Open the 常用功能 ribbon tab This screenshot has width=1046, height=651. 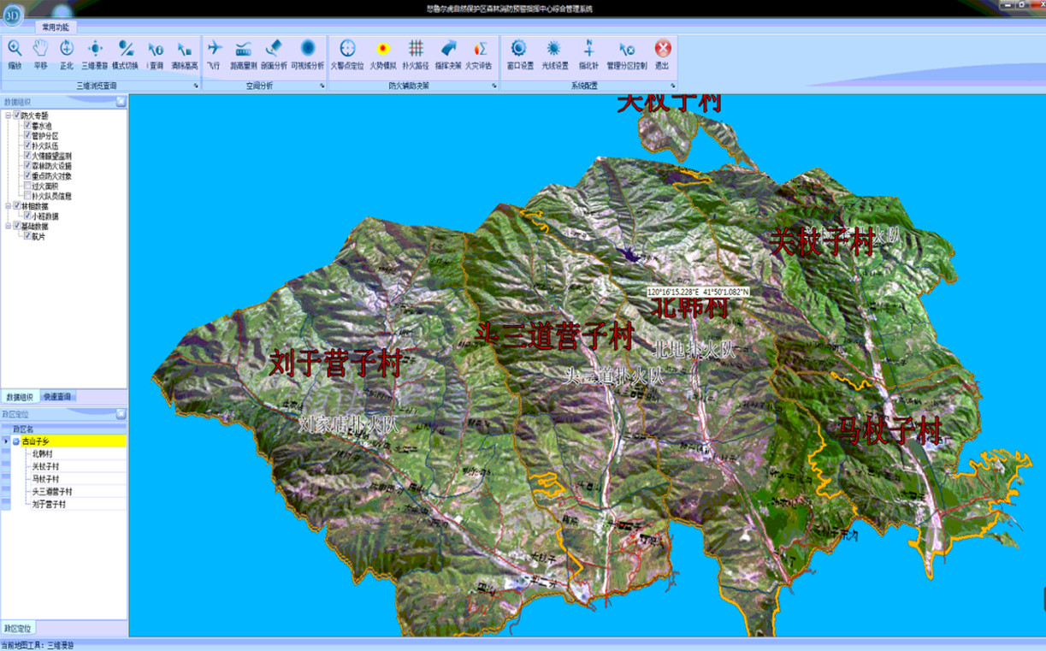pos(56,27)
